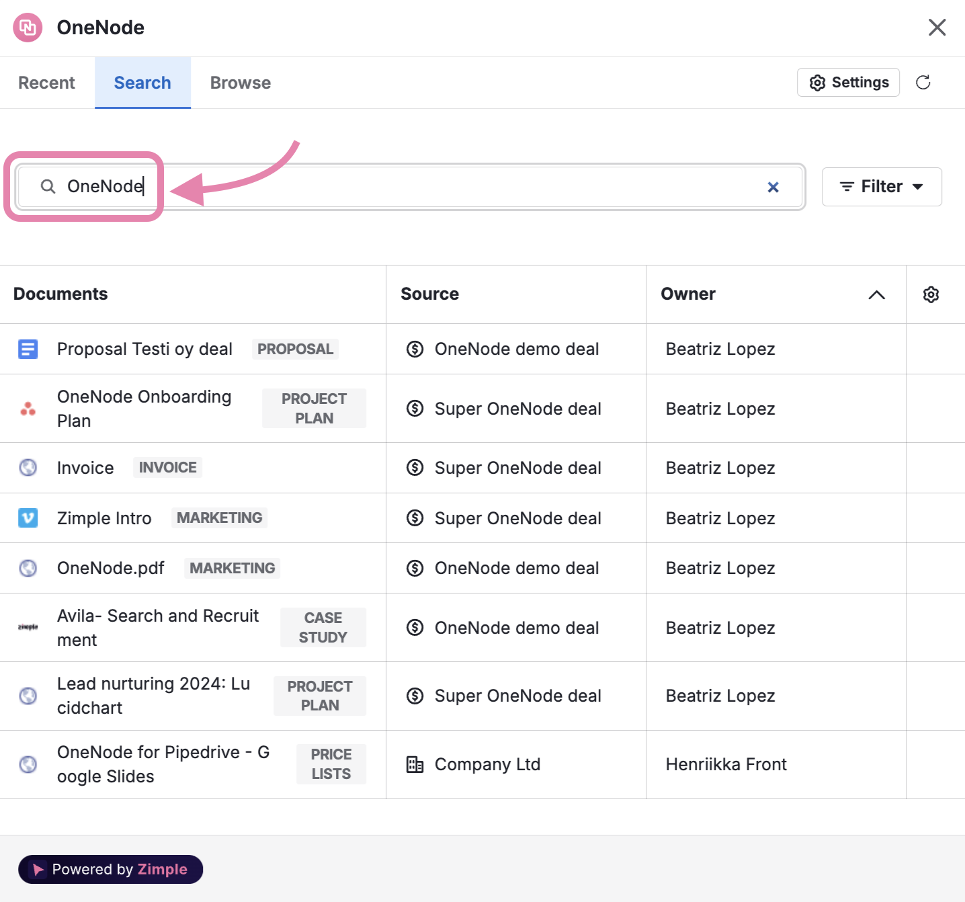Viewport: 965px width, 902px height.
Task: Click deal icon in Avila row
Action: (x=415, y=628)
